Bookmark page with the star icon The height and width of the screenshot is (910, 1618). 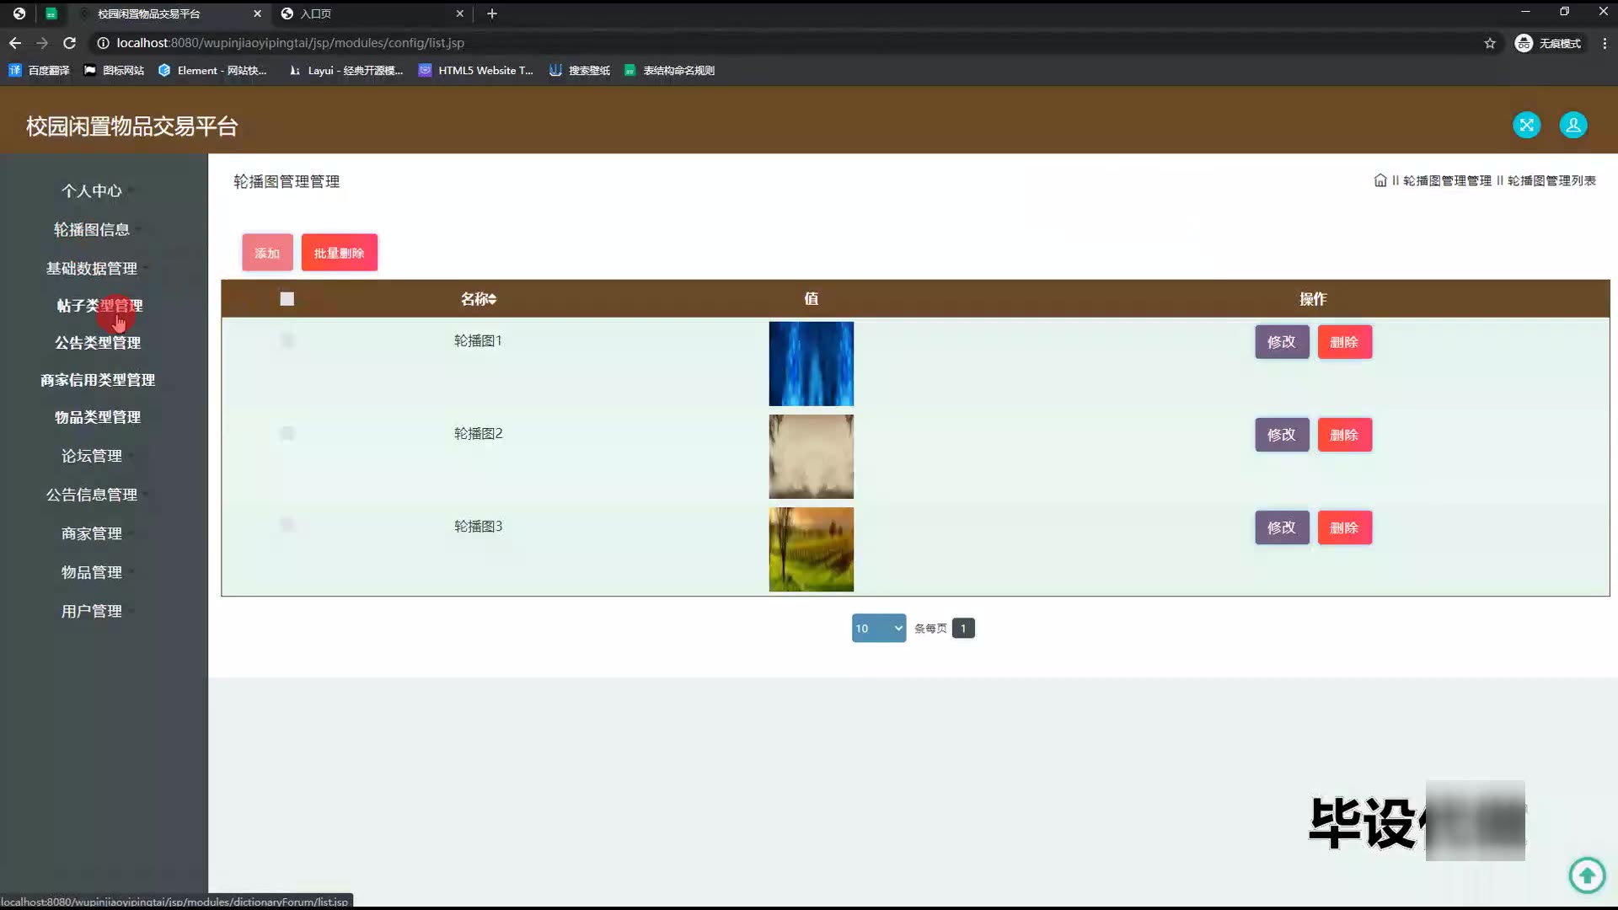1489,43
